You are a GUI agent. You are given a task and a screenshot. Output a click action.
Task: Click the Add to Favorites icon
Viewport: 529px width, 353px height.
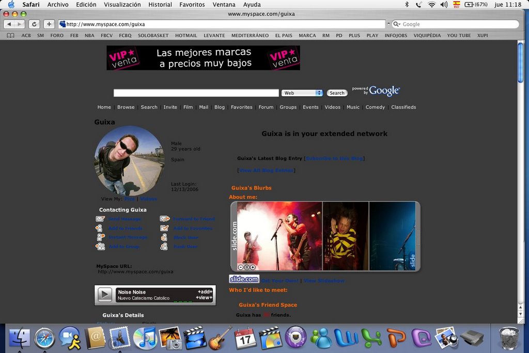tap(164, 228)
